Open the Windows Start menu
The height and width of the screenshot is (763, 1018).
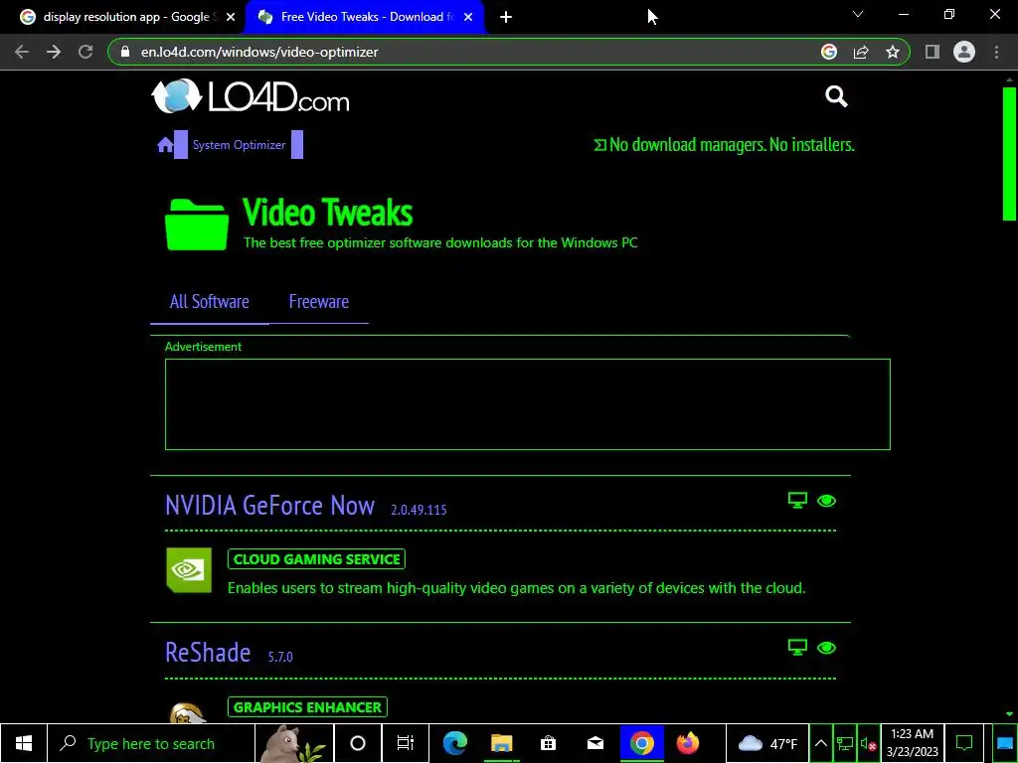[24, 743]
